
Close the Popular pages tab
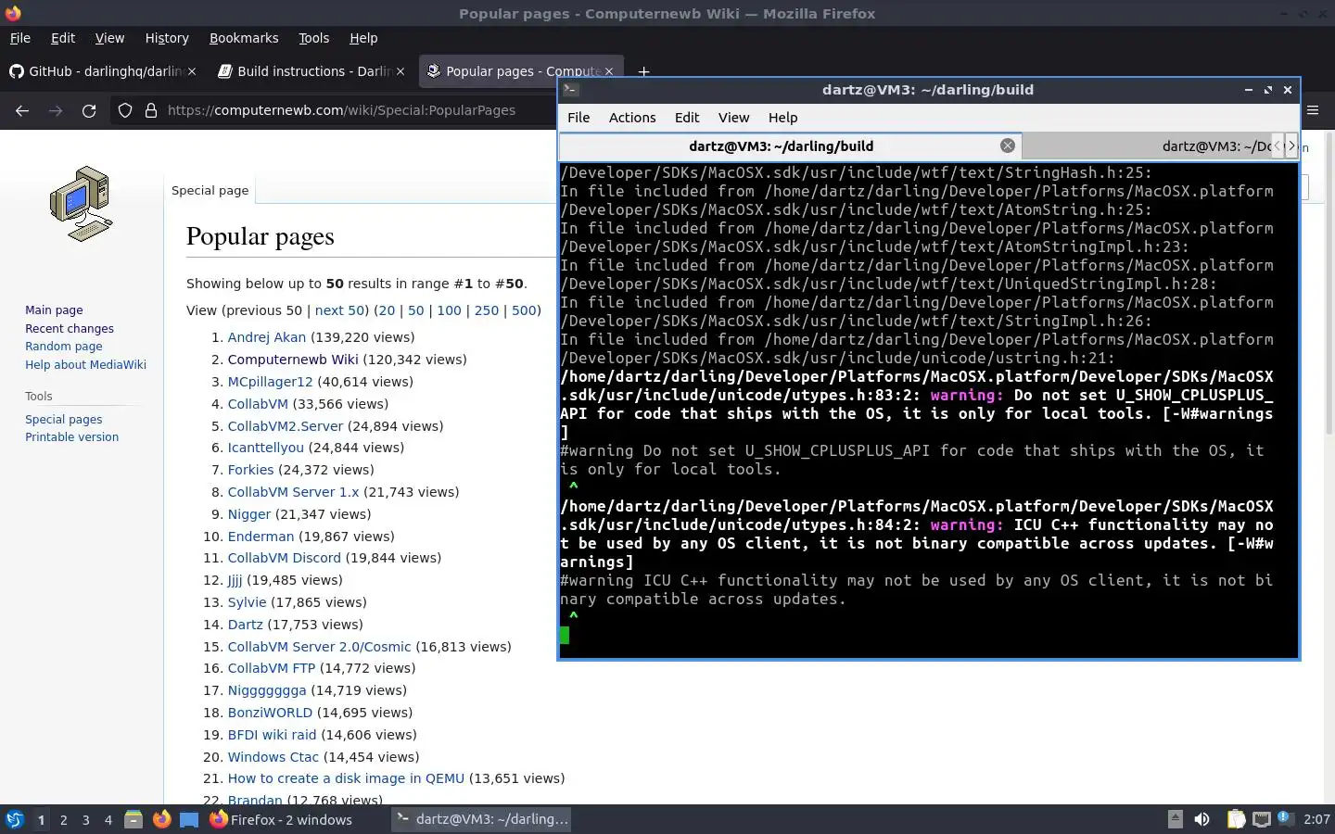click(x=609, y=71)
